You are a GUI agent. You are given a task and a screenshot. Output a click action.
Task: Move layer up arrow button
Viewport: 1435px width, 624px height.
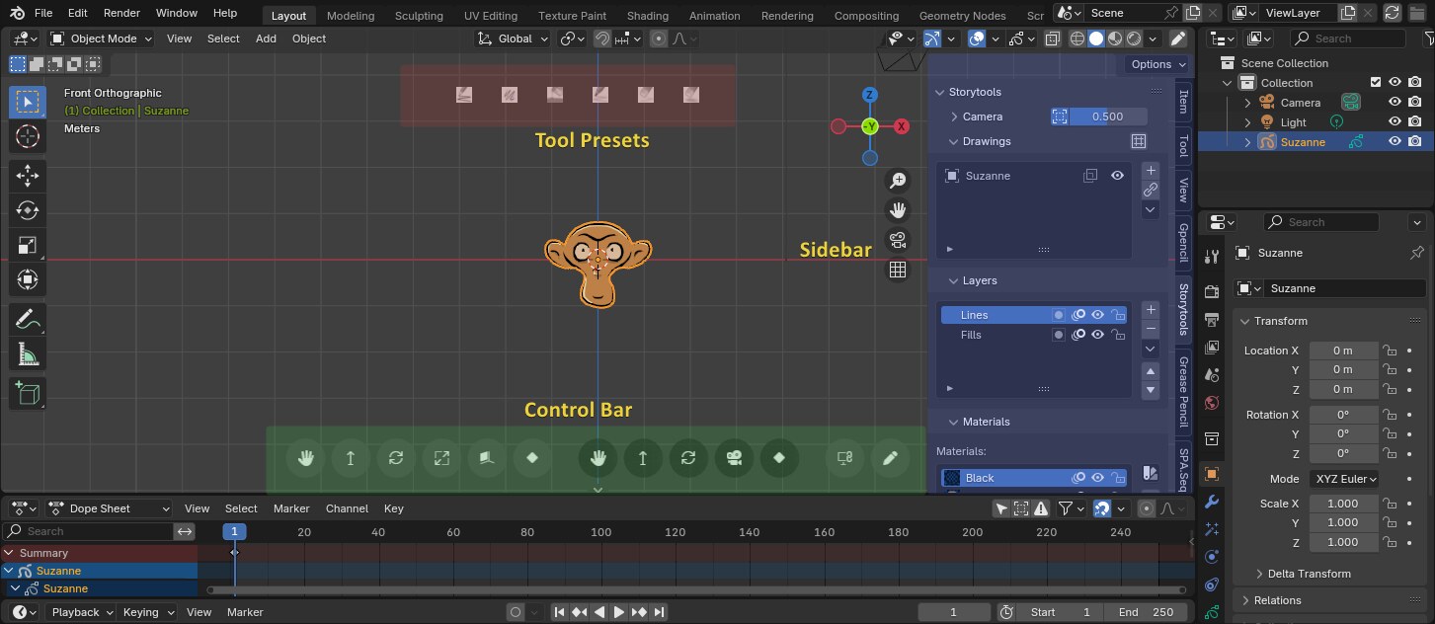pyautogui.click(x=1151, y=371)
